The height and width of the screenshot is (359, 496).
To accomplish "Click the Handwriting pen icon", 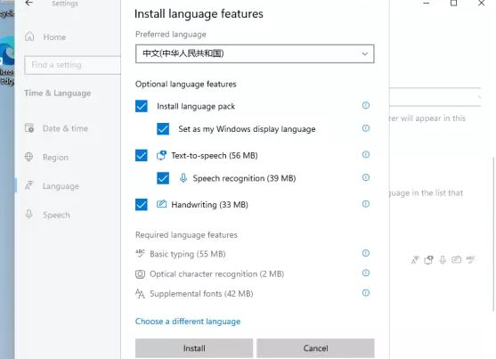I will pos(161,204).
